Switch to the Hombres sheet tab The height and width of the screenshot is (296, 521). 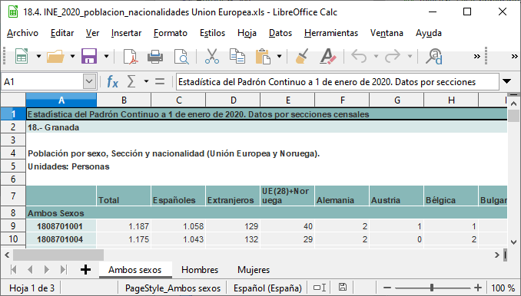point(200,270)
